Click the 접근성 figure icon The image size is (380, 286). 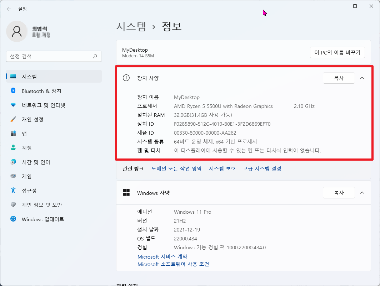pyautogui.click(x=13, y=190)
